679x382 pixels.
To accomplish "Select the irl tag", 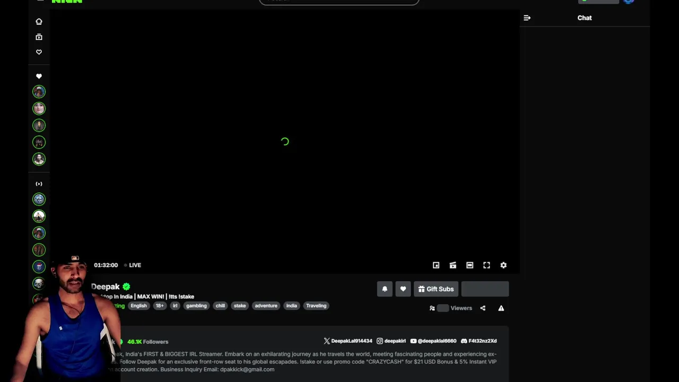I will [x=175, y=306].
